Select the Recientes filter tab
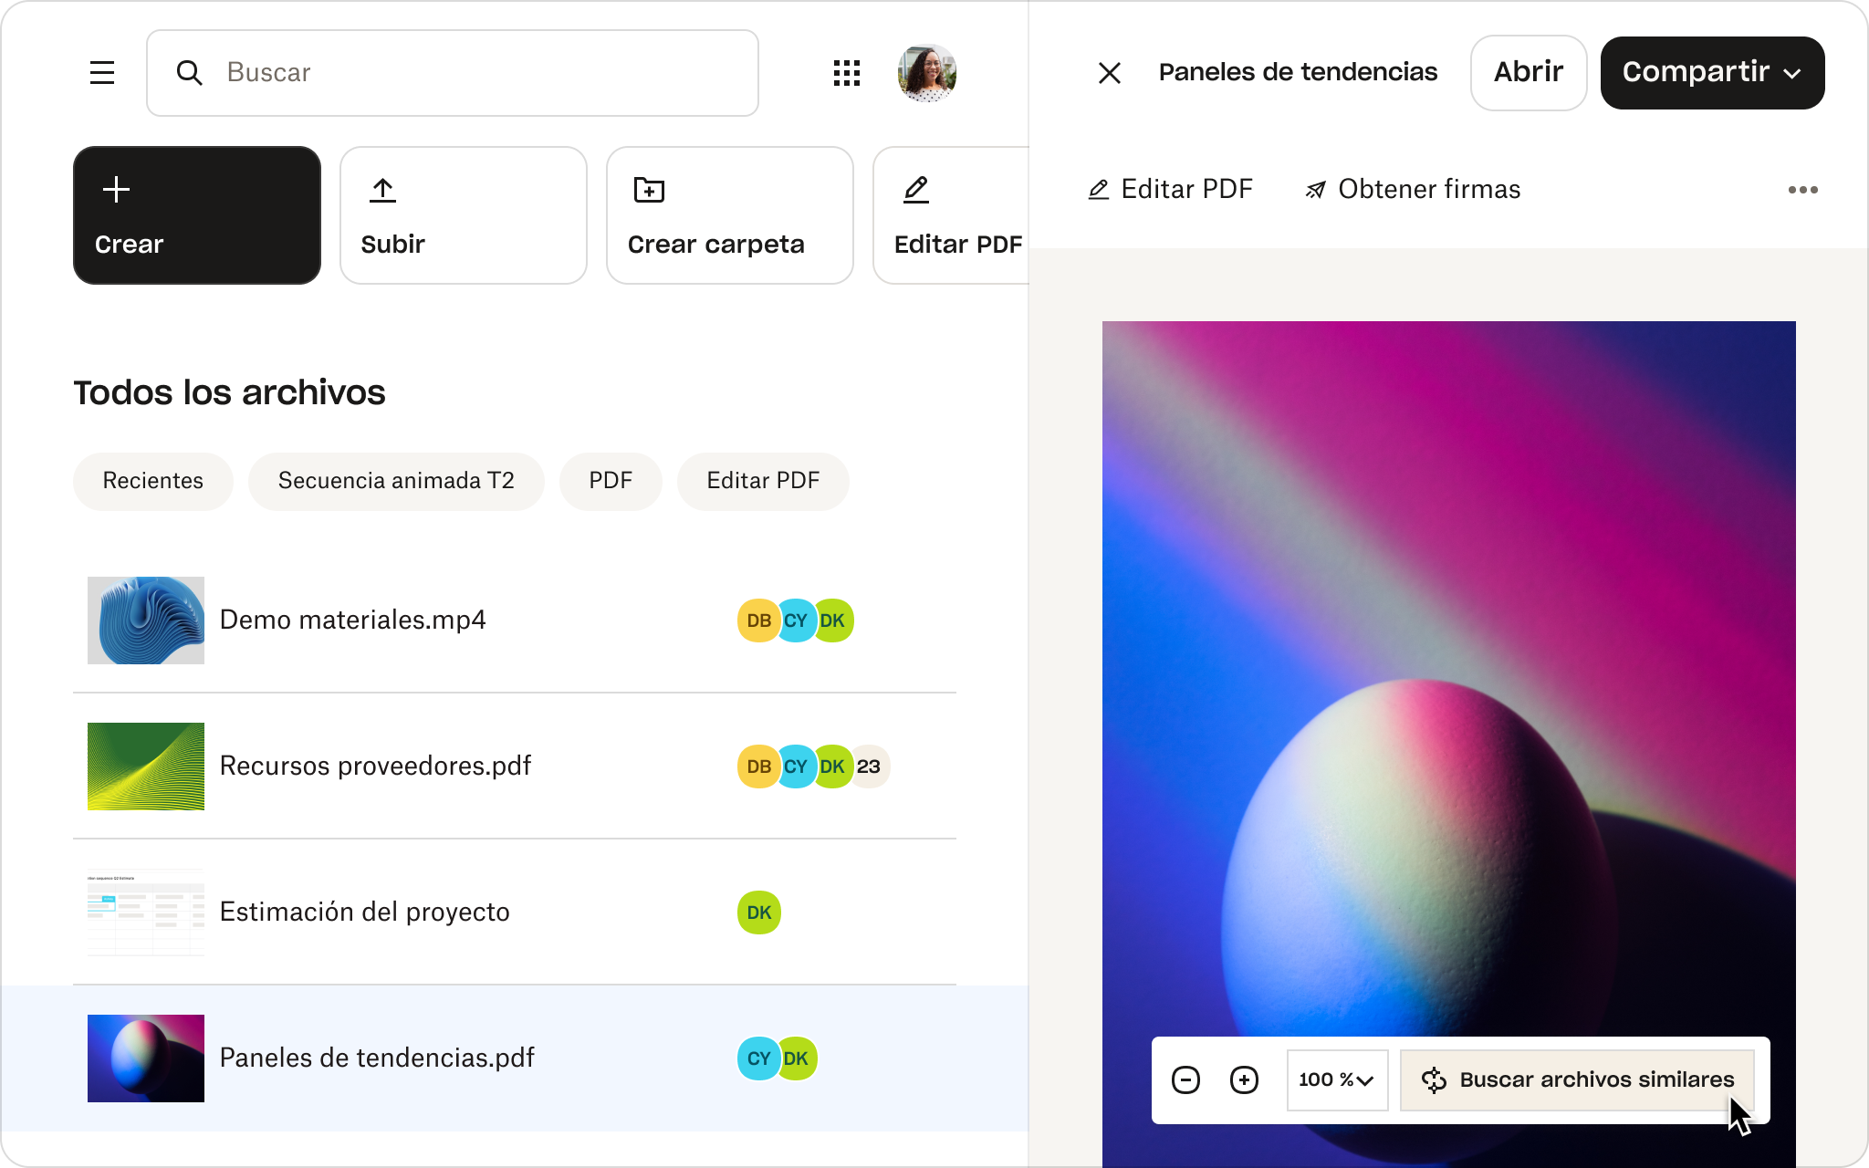 click(x=152, y=480)
